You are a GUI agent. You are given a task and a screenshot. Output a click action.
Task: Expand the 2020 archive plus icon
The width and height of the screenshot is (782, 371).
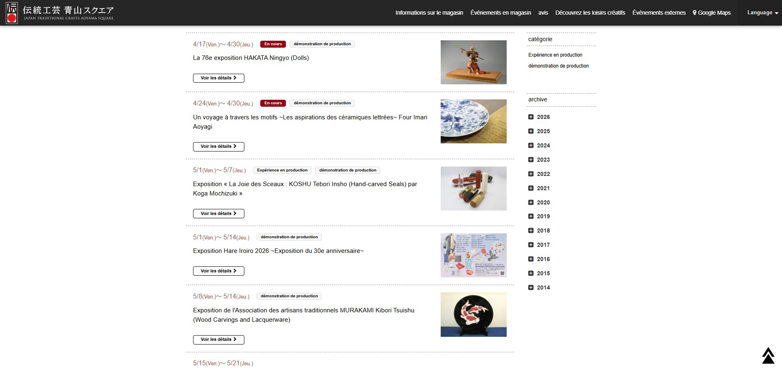tap(531, 202)
